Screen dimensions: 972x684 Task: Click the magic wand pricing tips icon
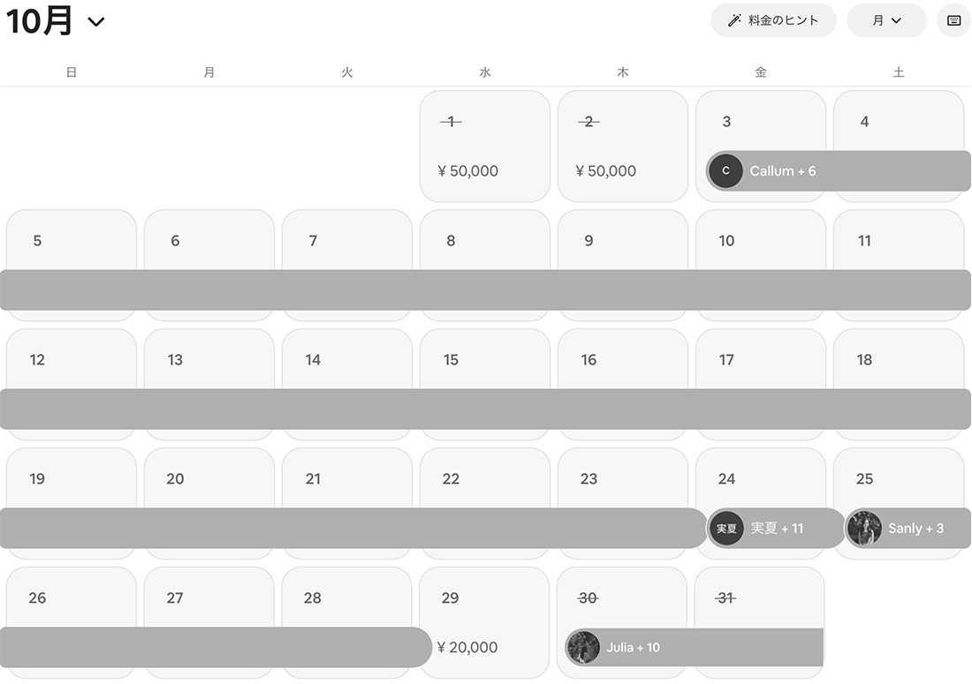pos(734,20)
